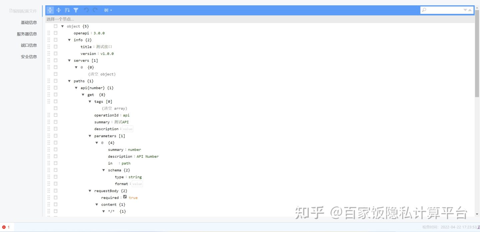The width and height of the screenshot is (480, 232).
Task: Collapse the parameters [1] node
Action: (x=90, y=136)
